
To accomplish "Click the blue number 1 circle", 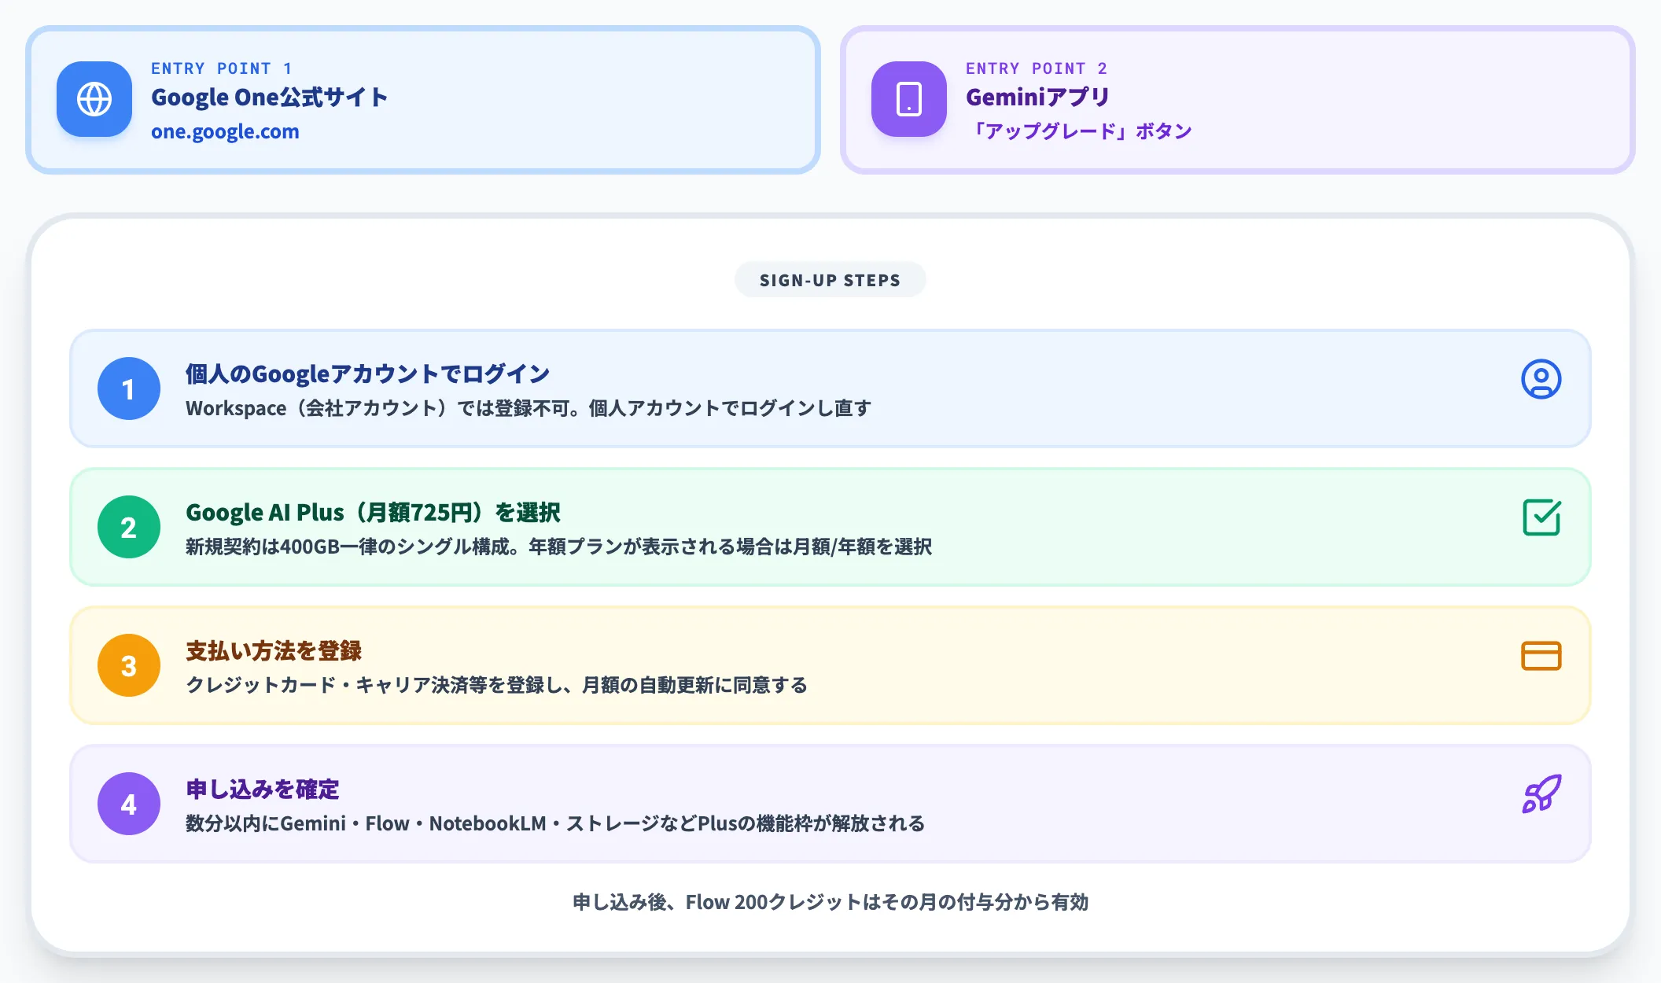I will pyautogui.click(x=129, y=388).
